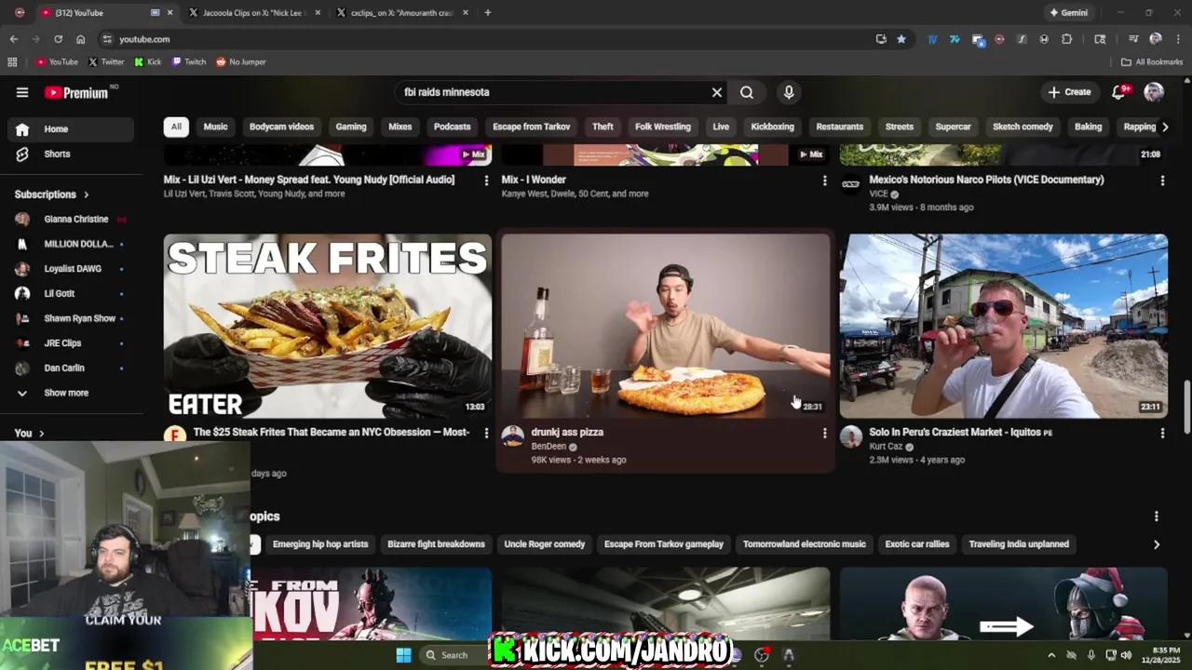1192x670 pixels.
Task: Clear the search box with the X
Action: [717, 92]
